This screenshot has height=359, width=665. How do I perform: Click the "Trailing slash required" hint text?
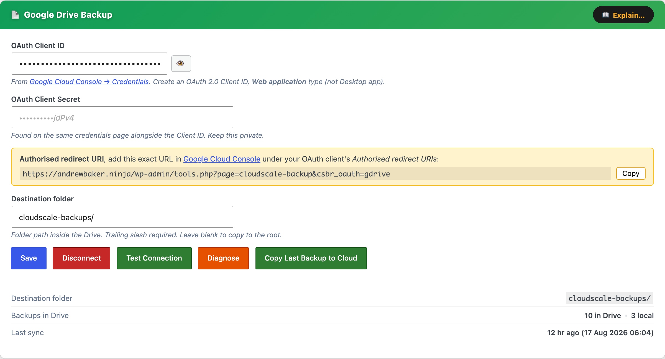pyautogui.click(x=141, y=235)
